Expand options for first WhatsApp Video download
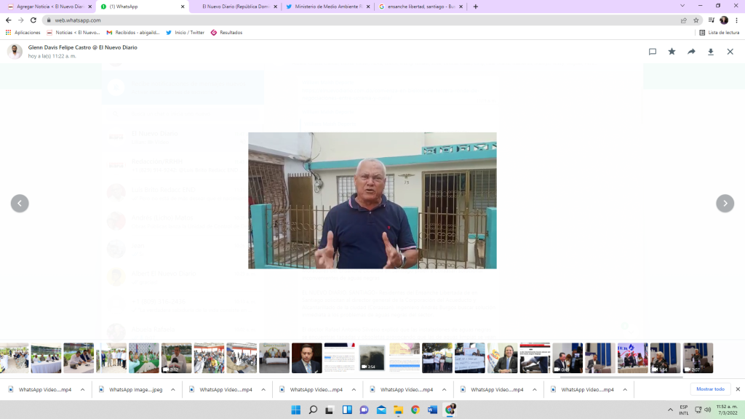The height and width of the screenshot is (419, 745). pyautogui.click(x=82, y=390)
